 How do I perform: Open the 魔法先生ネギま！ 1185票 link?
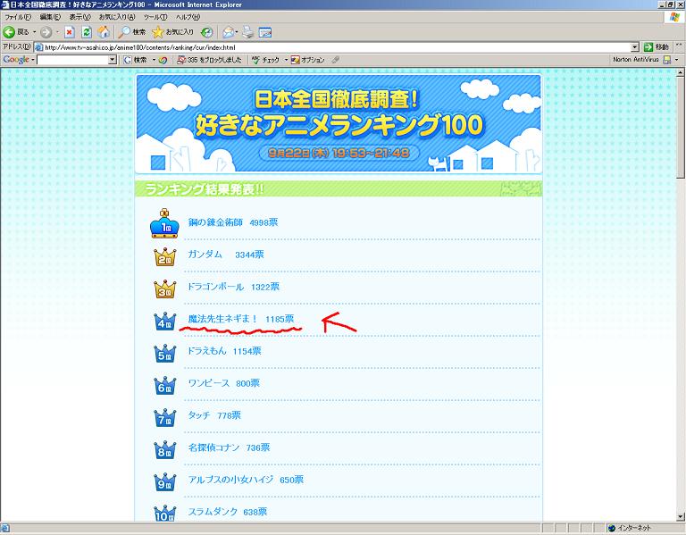[241, 319]
